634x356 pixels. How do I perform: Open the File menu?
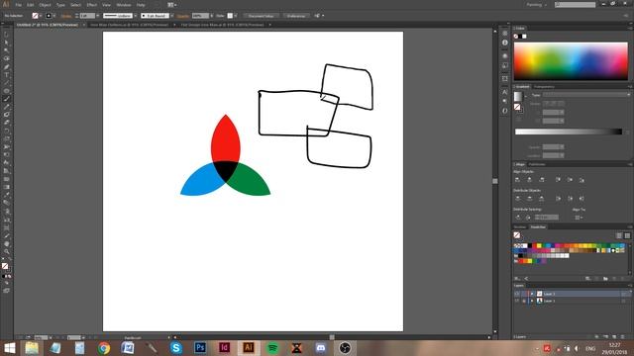(x=18, y=5)
